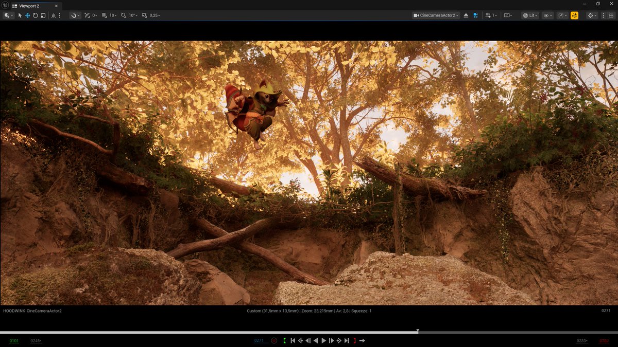Open the editor modes dropdown
Viewport: 618px width, 347px height.
pyautogui.click(x=8, y=15)
